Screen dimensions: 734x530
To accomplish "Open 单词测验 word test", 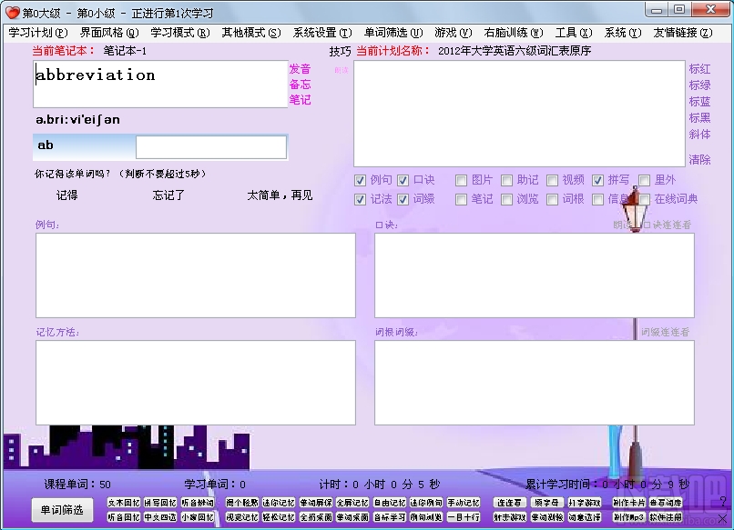I will tap(546, 517).
